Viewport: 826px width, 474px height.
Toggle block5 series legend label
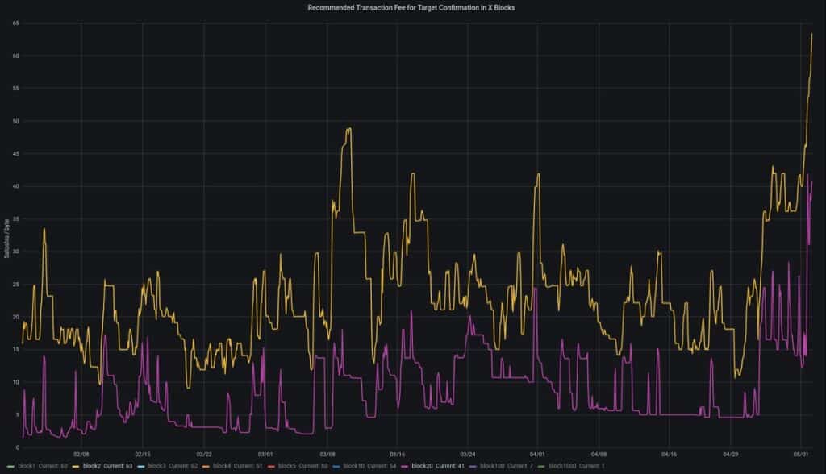pos(303,466)
